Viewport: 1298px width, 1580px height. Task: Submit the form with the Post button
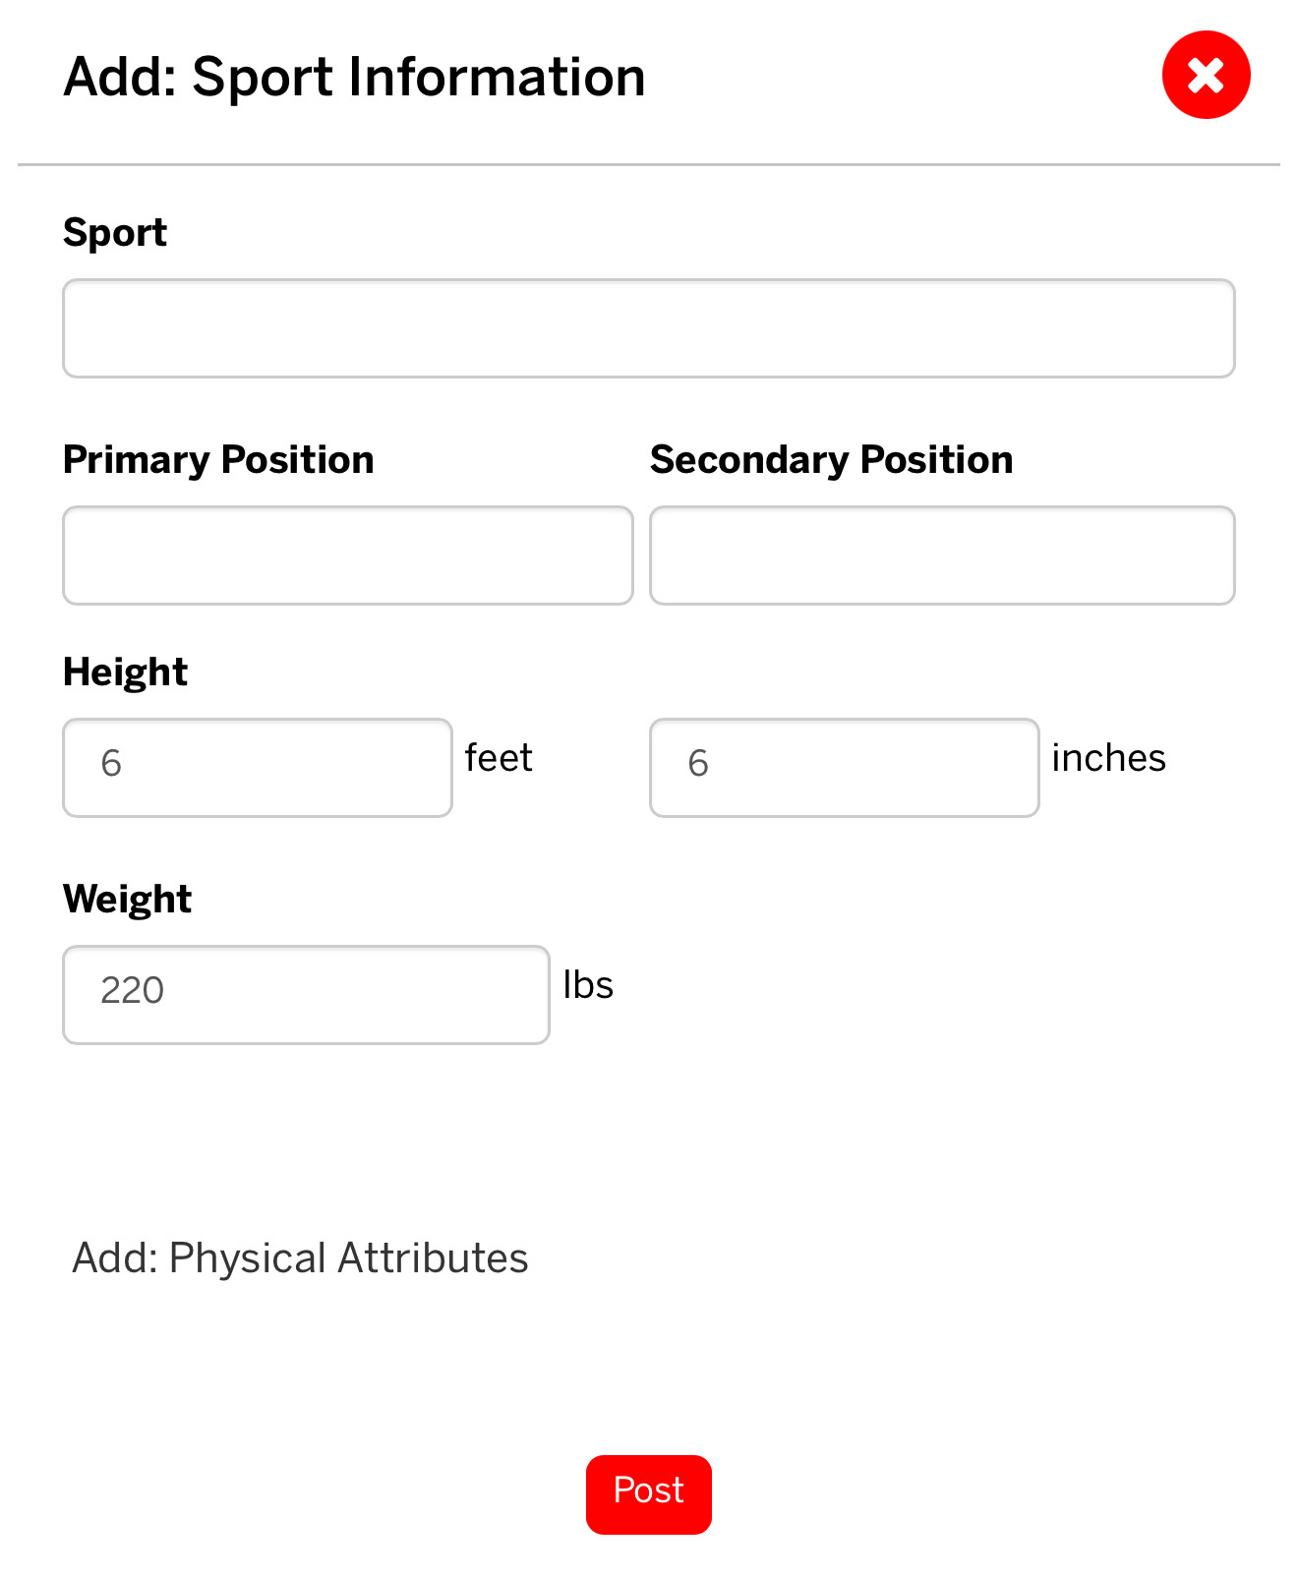649,1494
